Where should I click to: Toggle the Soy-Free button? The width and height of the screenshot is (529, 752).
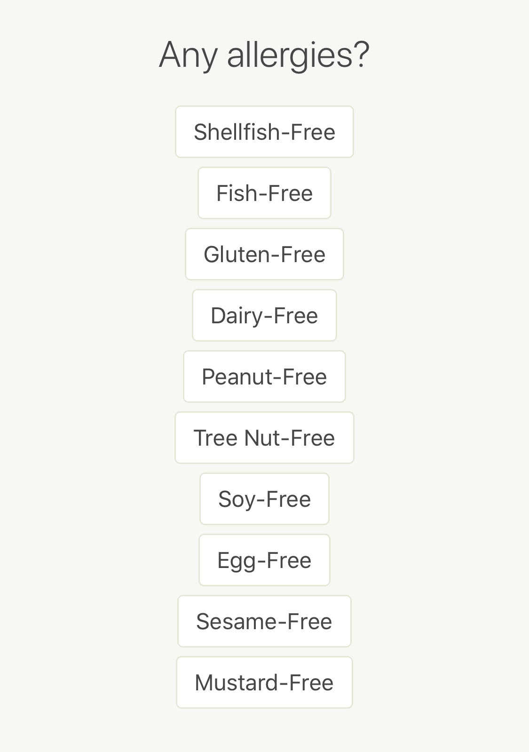click(264, 499)
